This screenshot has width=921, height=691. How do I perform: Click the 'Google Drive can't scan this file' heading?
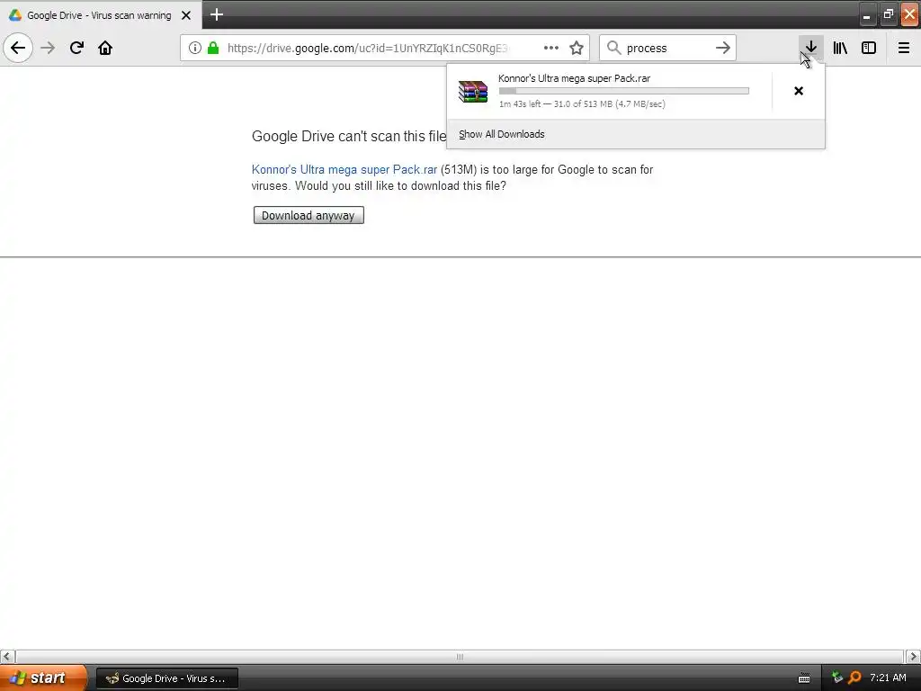[349, 137]
